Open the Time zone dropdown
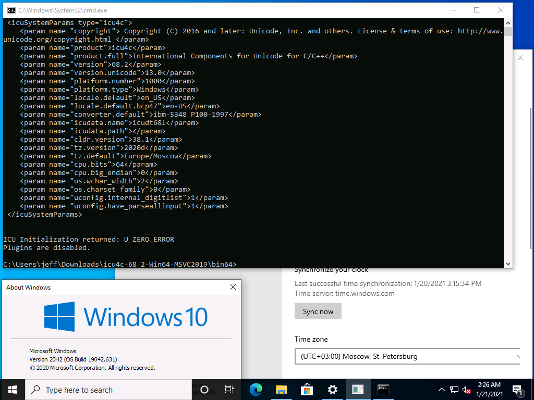 click(x=407, y=357)
